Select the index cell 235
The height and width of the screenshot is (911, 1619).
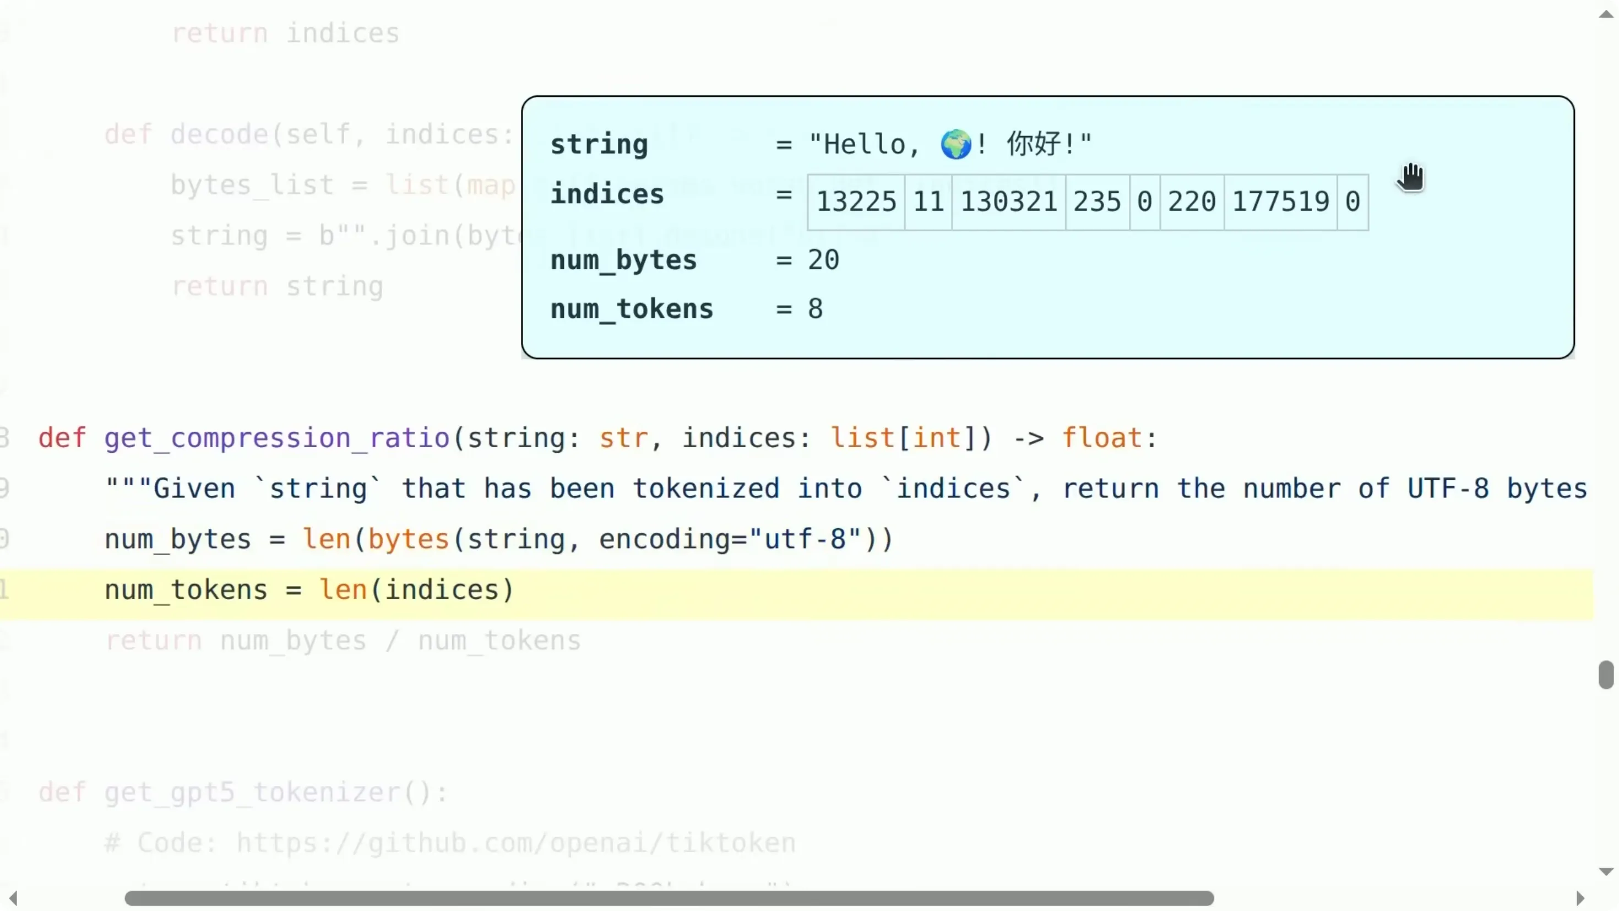1098,202
